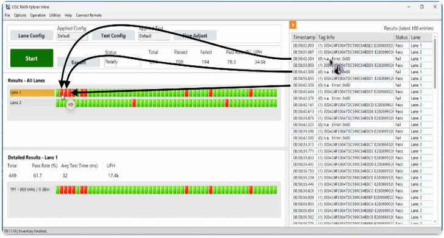Screen dimensions: 444x238
Task: Select the failed row timestamped 08:56:42.359
Action: (x=362, y=85)
